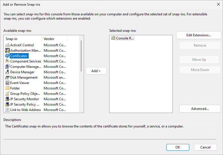Sort list by Snap-in column header
The height and width of the screenshot is (155, 223).
coord(23,39)
